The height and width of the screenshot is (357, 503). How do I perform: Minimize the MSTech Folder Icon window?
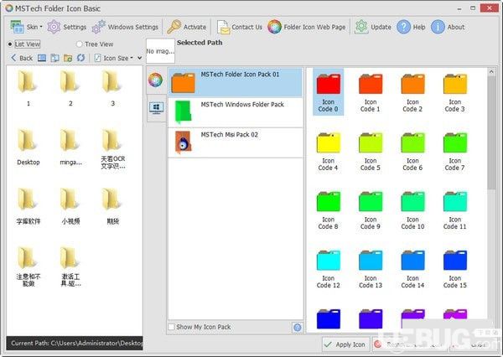point(459,8)
